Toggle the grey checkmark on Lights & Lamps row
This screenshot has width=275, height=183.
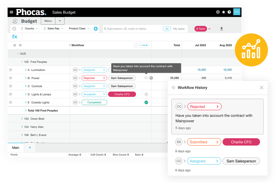(146, 94)
